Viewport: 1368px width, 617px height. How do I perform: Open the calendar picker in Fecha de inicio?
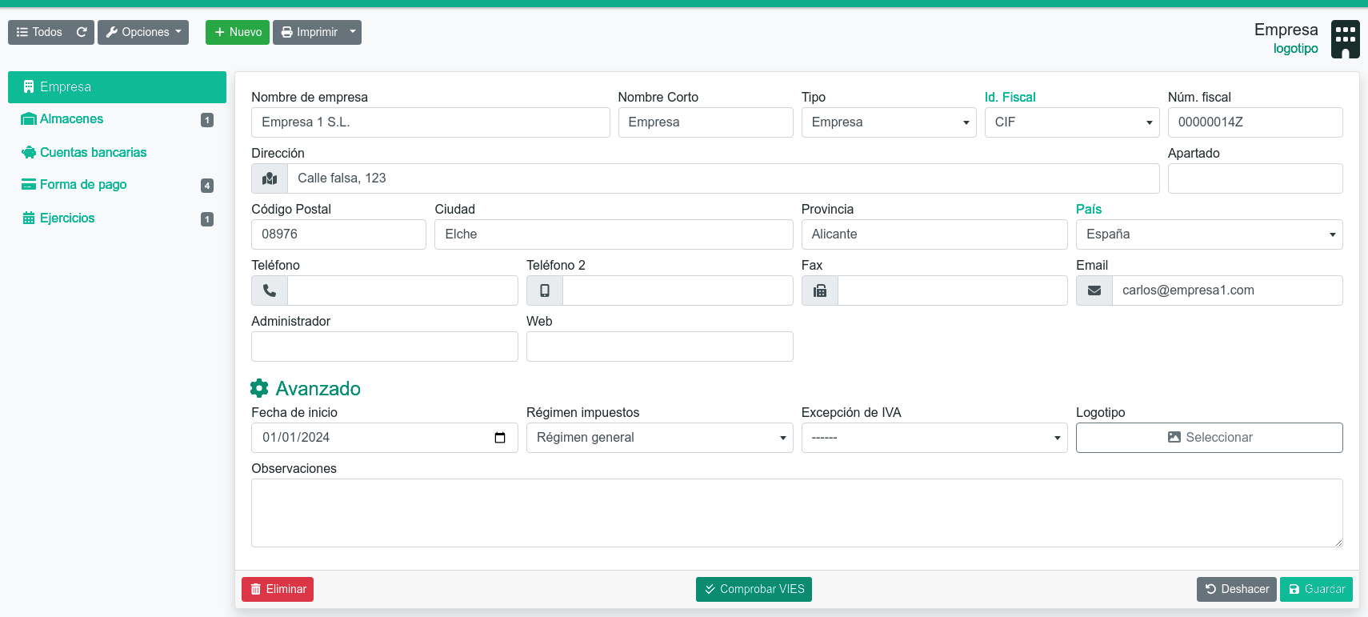[500, 438]
